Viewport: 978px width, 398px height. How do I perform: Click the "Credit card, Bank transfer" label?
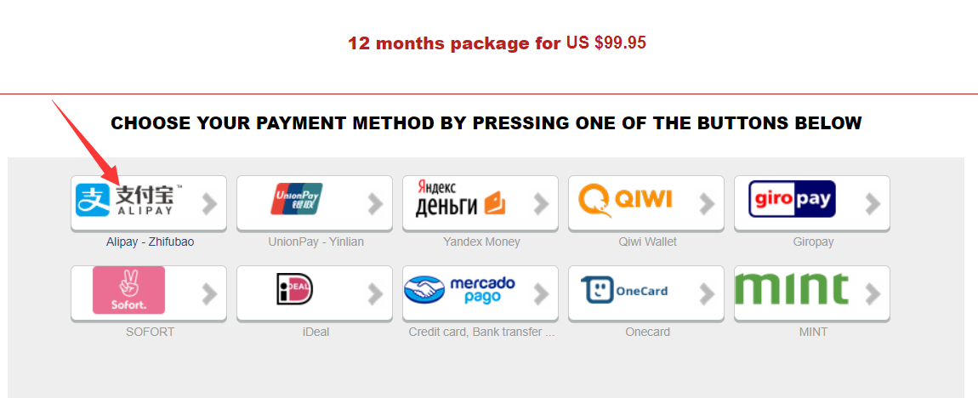tap(481, 333)
